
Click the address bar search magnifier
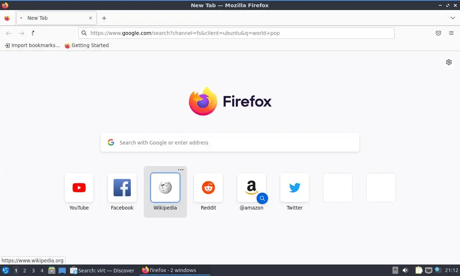[x=84, y=33]
